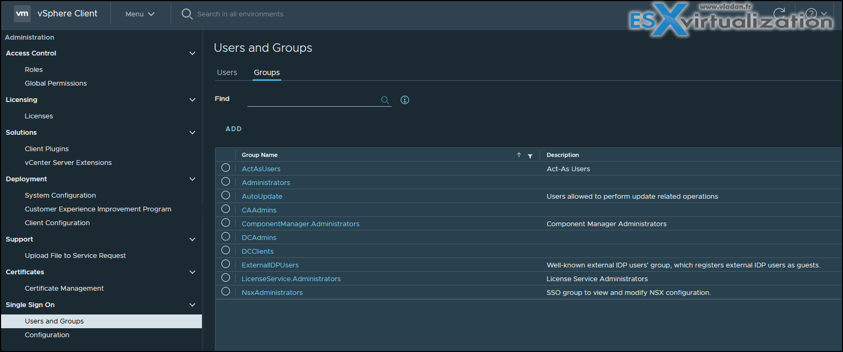Click the info icon beside Find
This screenshot has height=352, width=843.
(405, 100)
